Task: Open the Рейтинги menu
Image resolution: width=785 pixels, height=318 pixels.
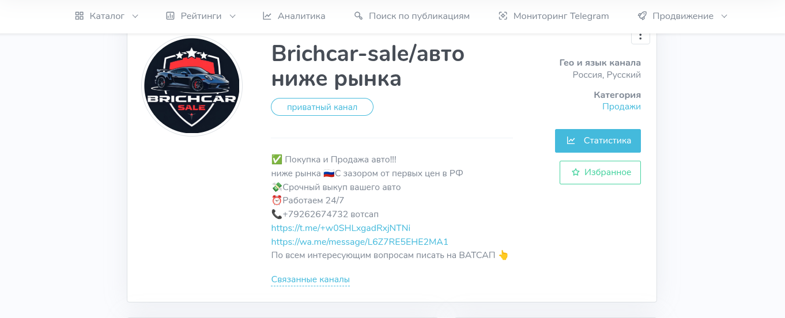Action: tap(201, 16)
